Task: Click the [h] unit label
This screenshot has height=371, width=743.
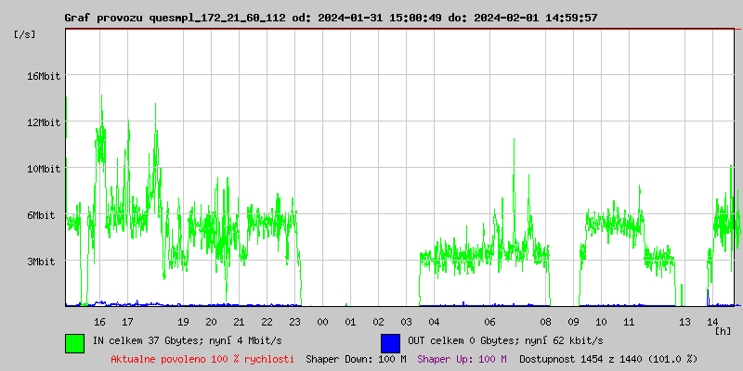Action: (x=723, y=331)
